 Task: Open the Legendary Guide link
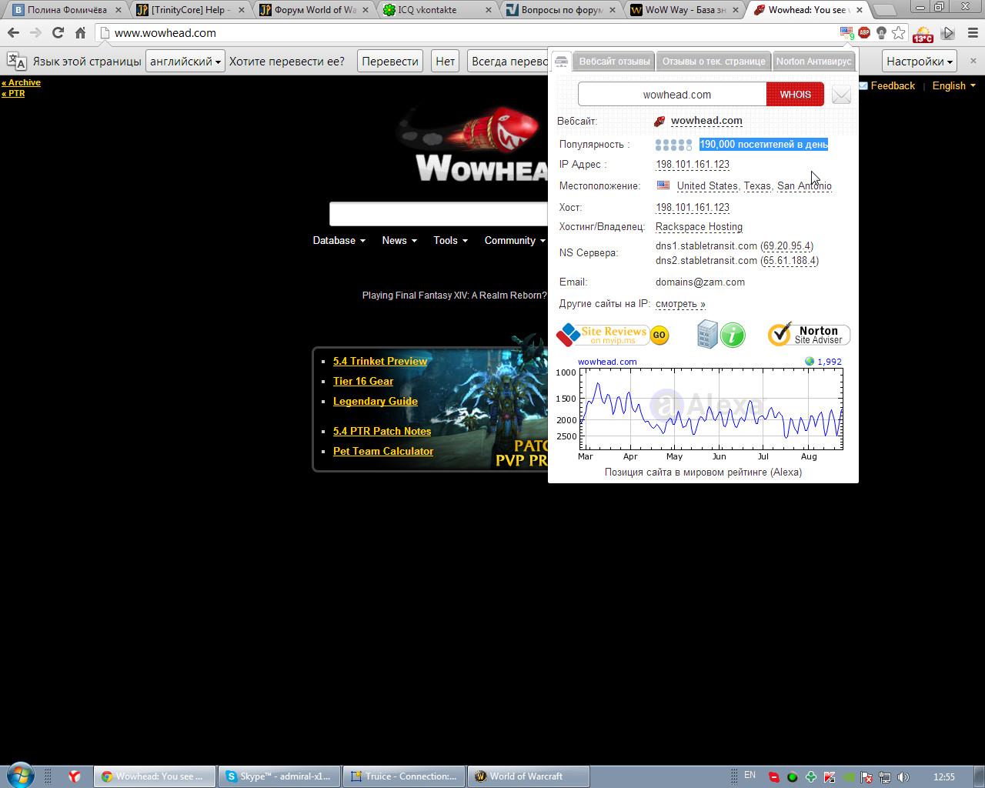pos(376,401)
